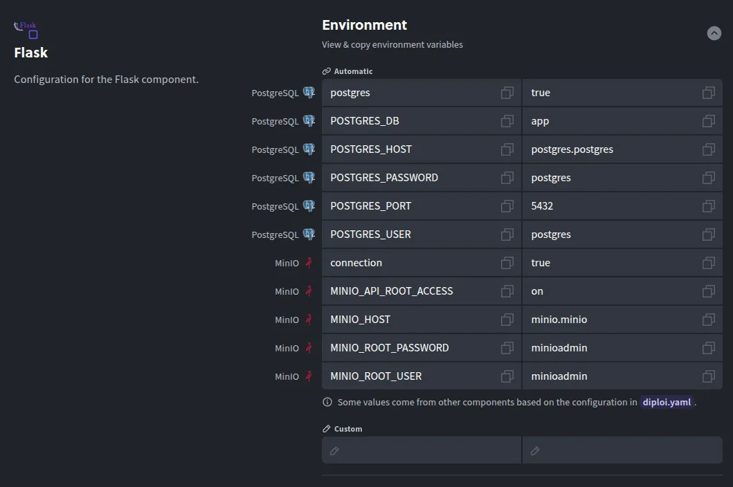Copy the connection variable value true
This screenshot has width=733, height=487.
[708, 263]
